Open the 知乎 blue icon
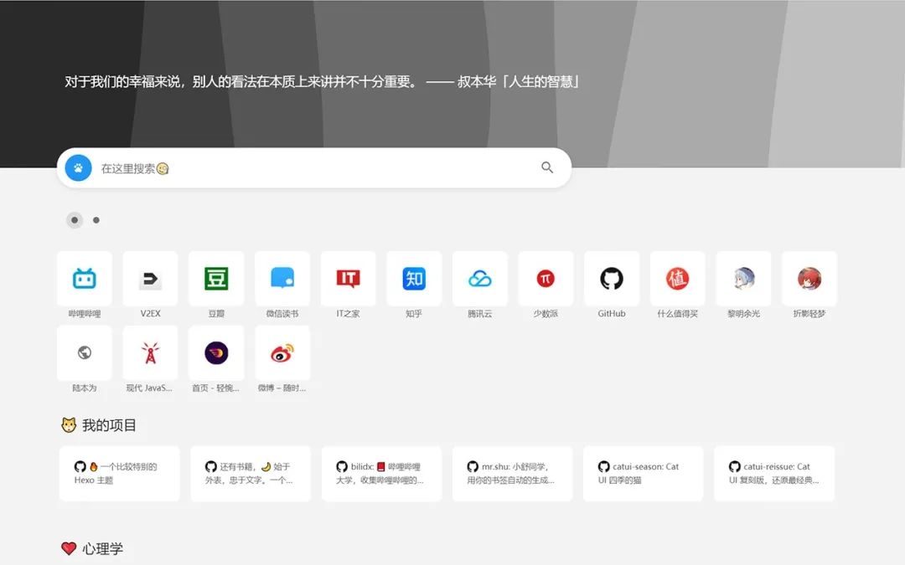Screen dimensions: 905x565 pyautogui.click(x=414, y=279)
